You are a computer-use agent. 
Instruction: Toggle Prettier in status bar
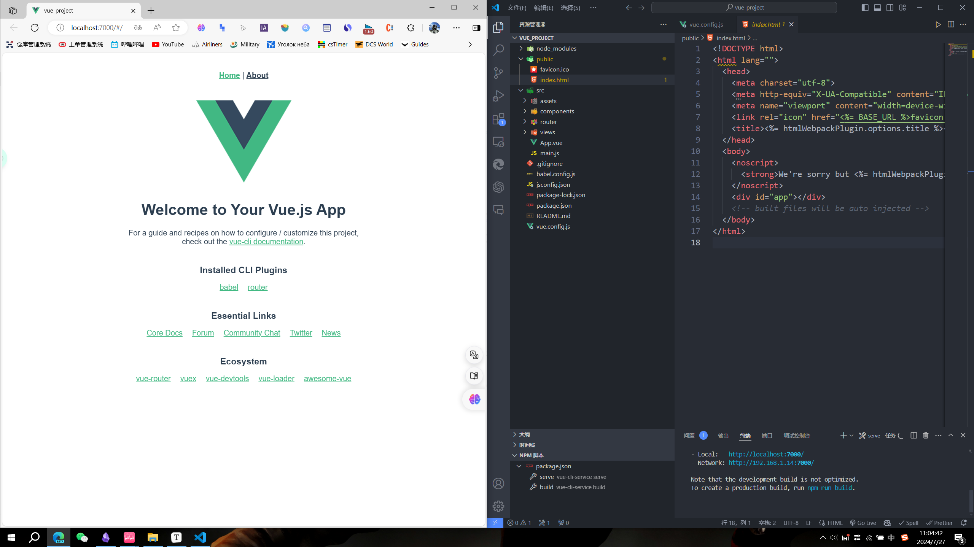(x=939, y=523)
